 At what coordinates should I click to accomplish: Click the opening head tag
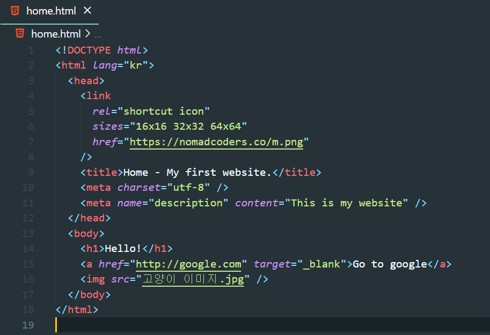coord(86,81)
